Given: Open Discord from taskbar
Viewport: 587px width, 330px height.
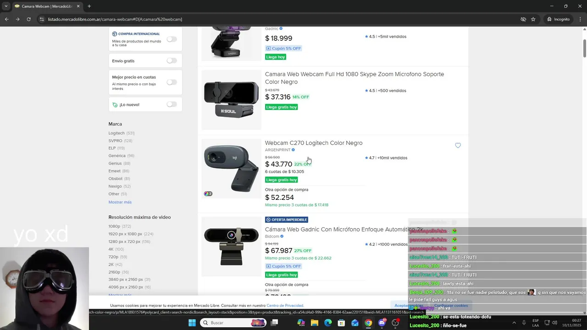Looking at the screenshot, I should pyautogui.click(x=382, y=323).
